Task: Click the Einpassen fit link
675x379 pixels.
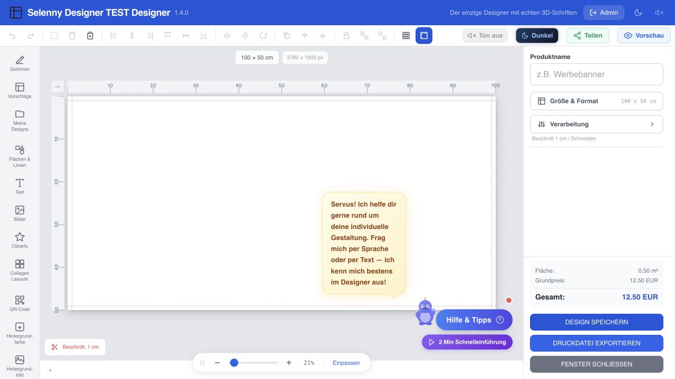Action: (346, 363)
